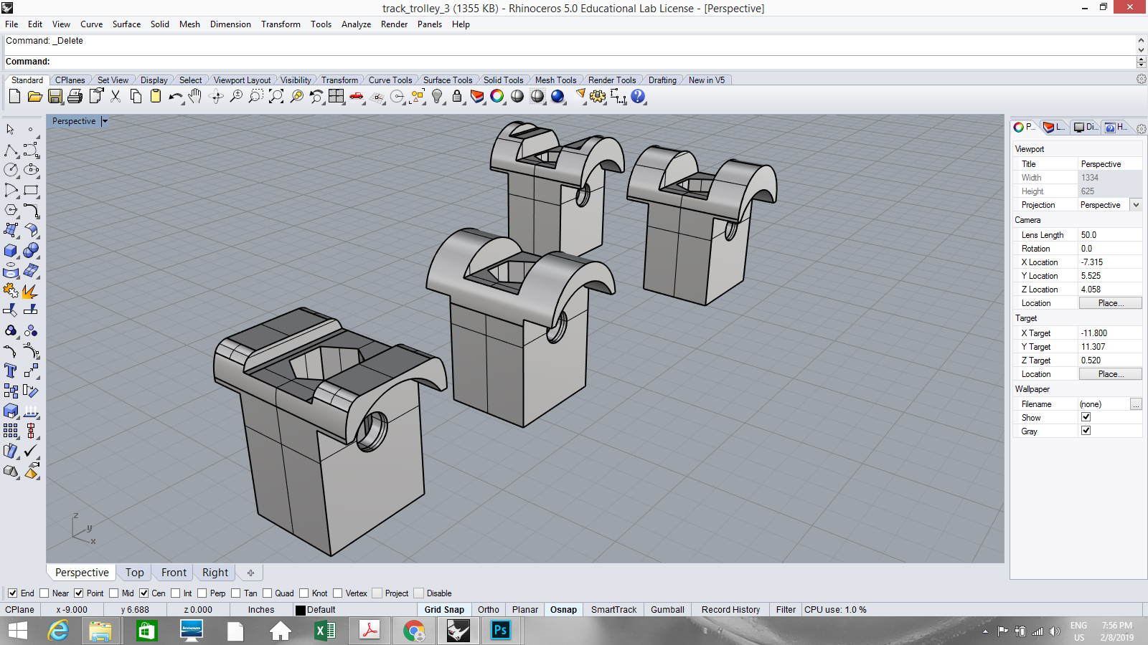Open the Surface menu

(x=126, y=24)
